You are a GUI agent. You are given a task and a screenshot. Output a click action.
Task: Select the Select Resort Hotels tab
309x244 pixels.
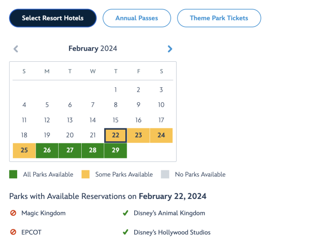tap(53, 18)
